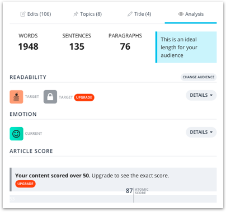Click the pencil icon beside Edits
The height and width of the screenshot is (212, 226).
(x=23, y=14)
